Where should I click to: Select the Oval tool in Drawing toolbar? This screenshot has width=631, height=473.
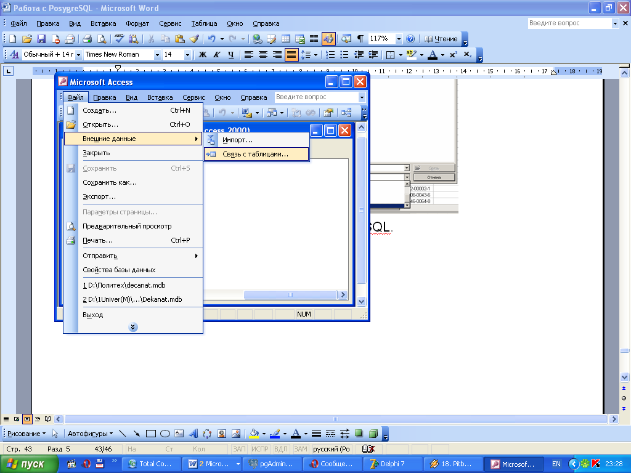point(165,434)
